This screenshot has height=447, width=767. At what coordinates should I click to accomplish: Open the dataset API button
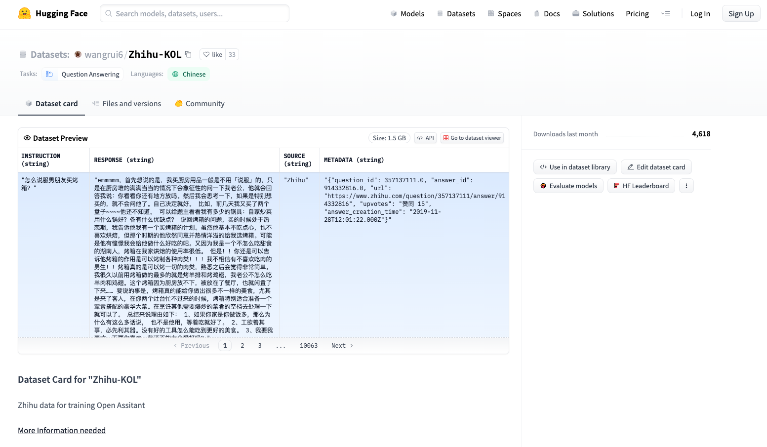[425, 138]
